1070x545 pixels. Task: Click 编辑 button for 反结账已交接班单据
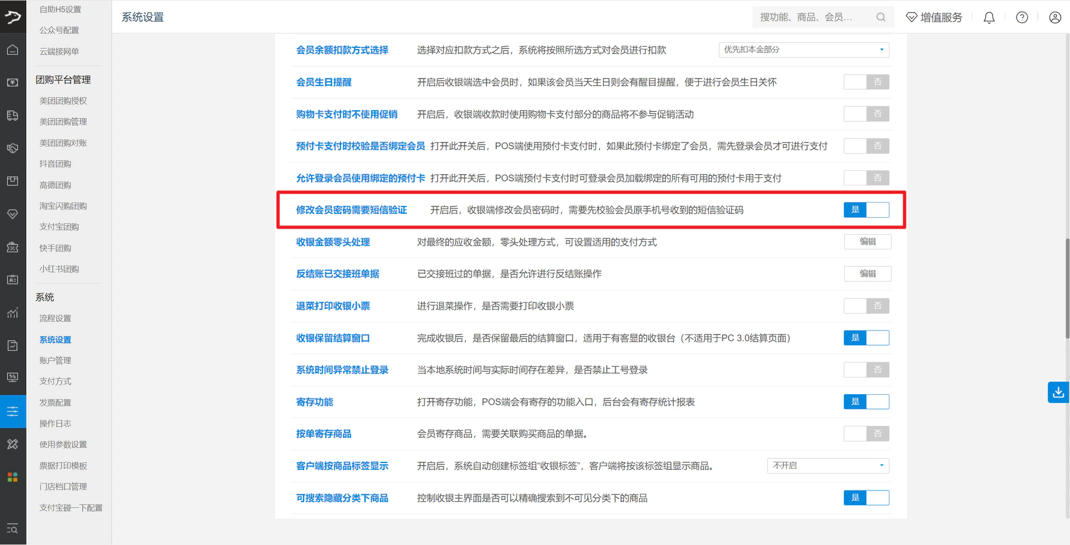pos(868,274)
